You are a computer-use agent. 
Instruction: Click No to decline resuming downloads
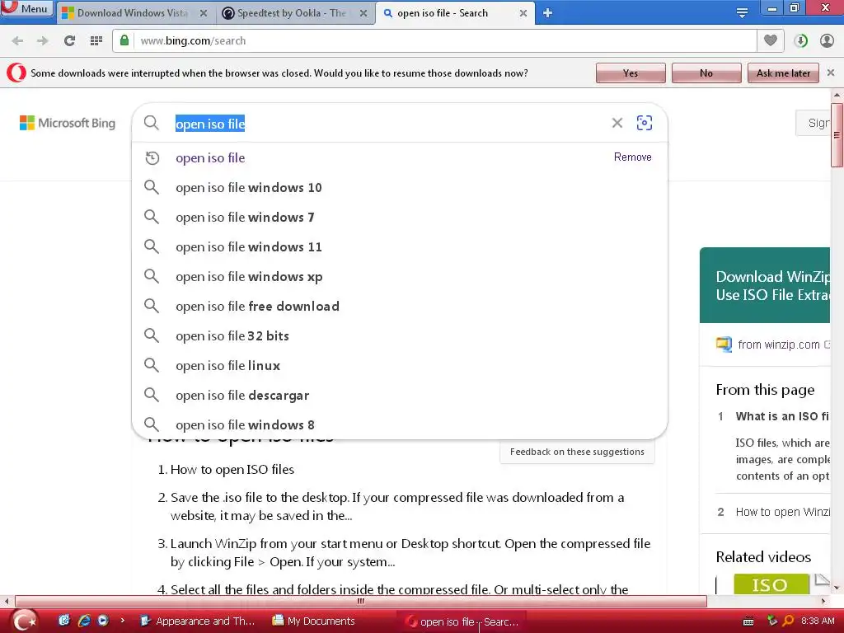click(x=706, y=73)
